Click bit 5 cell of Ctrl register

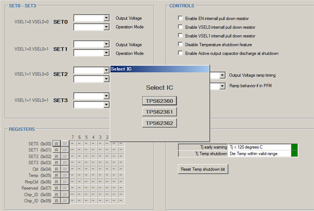pyautogui.click(x=86, y=169)
